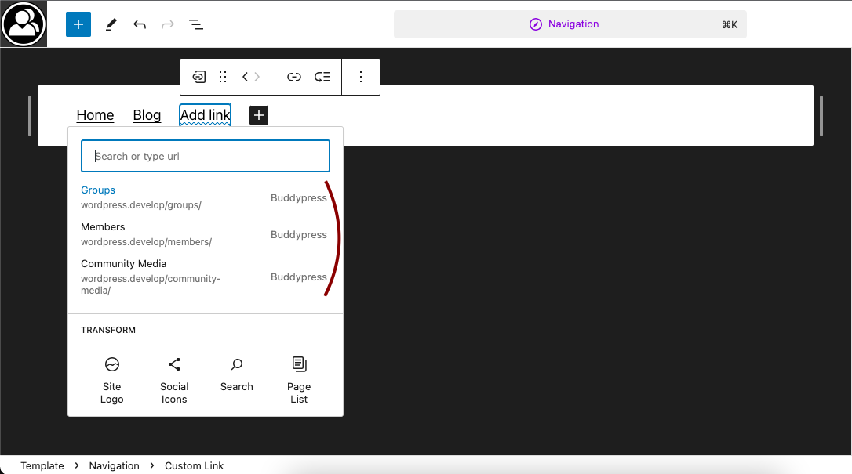Screen dimensions: 852x474
Task: Redo the last undone change
Action: [168, 24]
